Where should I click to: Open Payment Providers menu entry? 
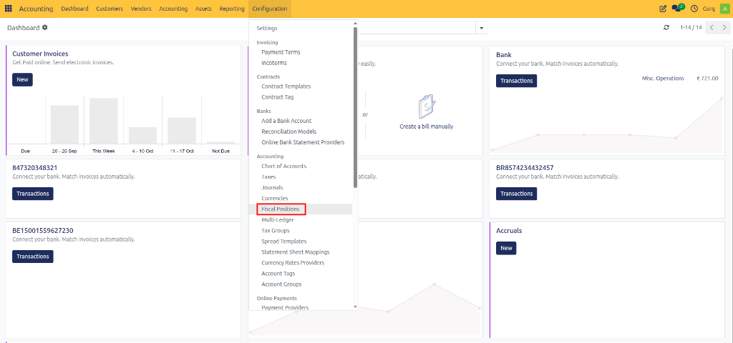tap(285, 307)
